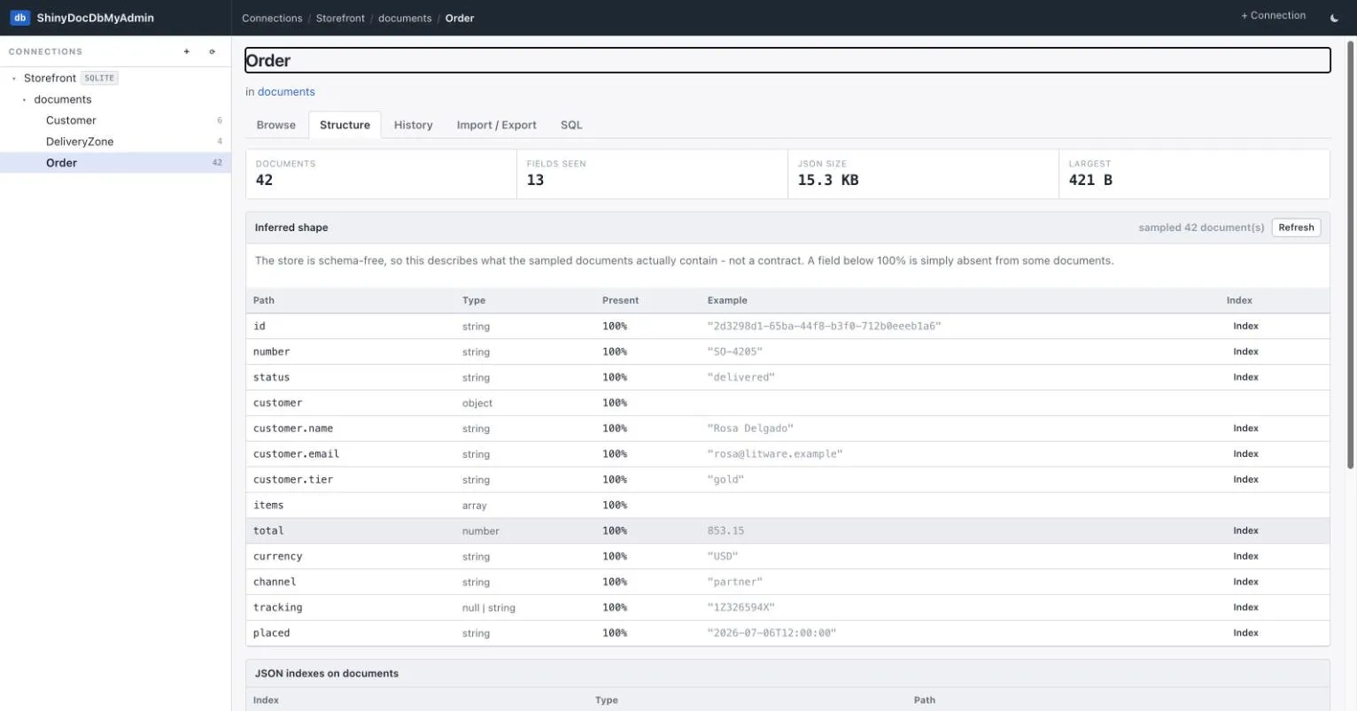Refresh the connections list icon
The width and height of the screenshot is (1357, 711).
(x=212, y=51)
